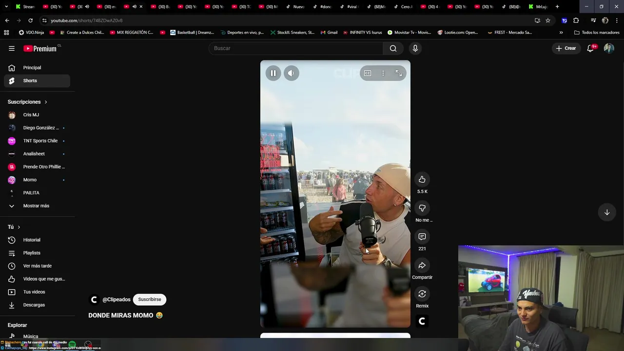Like this Short with thumbs up
This screenshot has width=624, height=351.
point(422,179)
